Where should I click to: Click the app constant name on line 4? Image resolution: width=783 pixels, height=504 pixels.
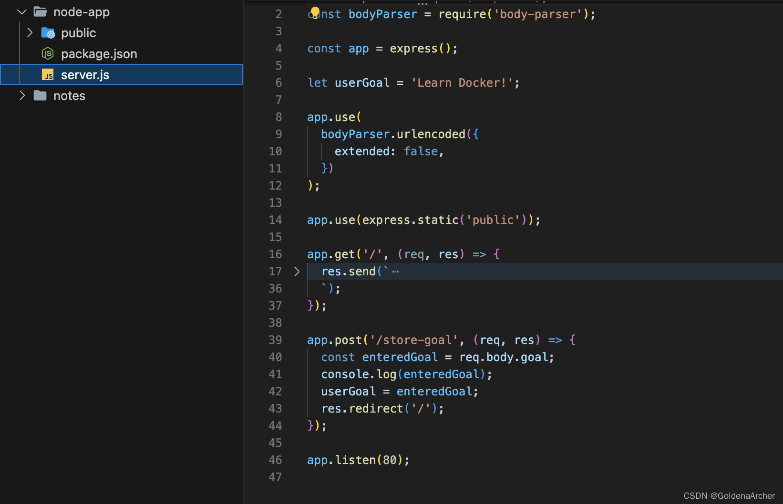click(x=359, y=49)
